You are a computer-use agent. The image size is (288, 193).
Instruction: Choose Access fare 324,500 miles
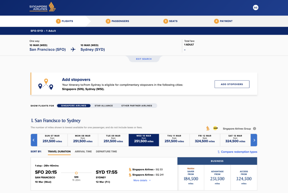244,177
